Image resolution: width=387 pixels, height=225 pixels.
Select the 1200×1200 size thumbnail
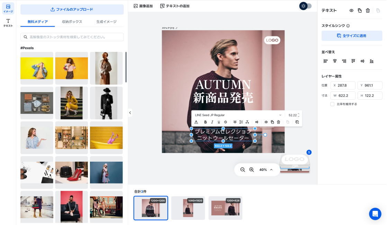point(151,208)
